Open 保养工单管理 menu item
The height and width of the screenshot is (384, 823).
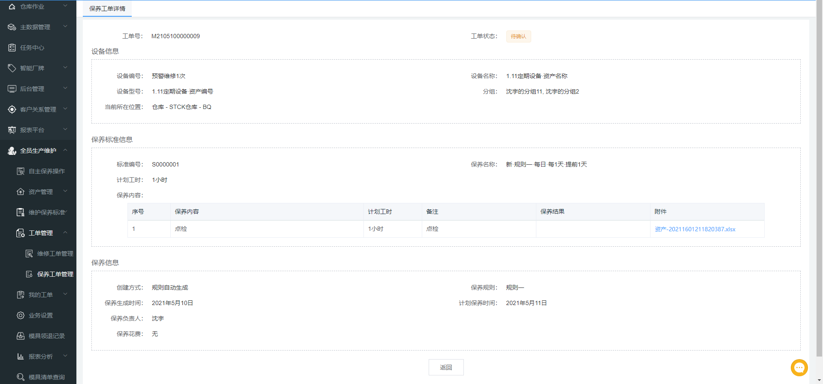tap(55, 274)
